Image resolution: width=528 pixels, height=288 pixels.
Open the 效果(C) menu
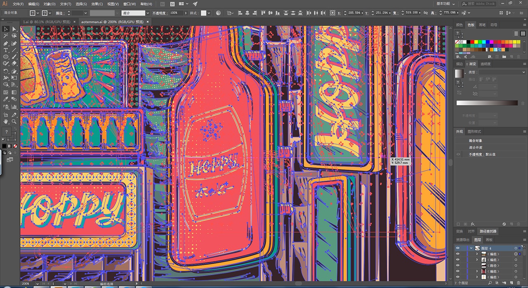[x=97, y=4]
